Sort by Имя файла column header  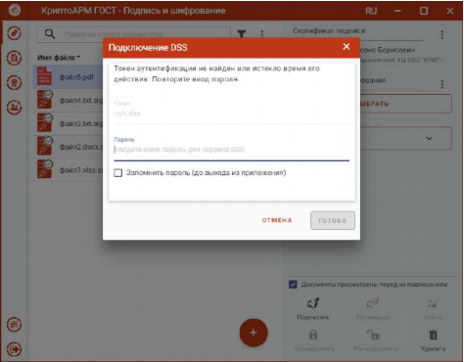pos(59,58)
